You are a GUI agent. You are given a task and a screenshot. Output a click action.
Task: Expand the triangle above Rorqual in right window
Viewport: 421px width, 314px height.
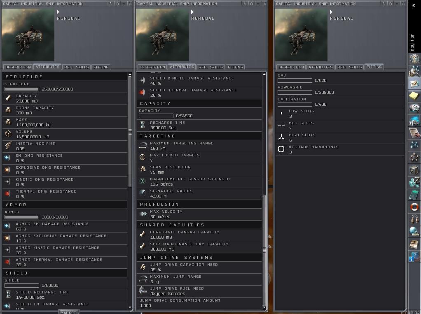click(x=331, y=12)
